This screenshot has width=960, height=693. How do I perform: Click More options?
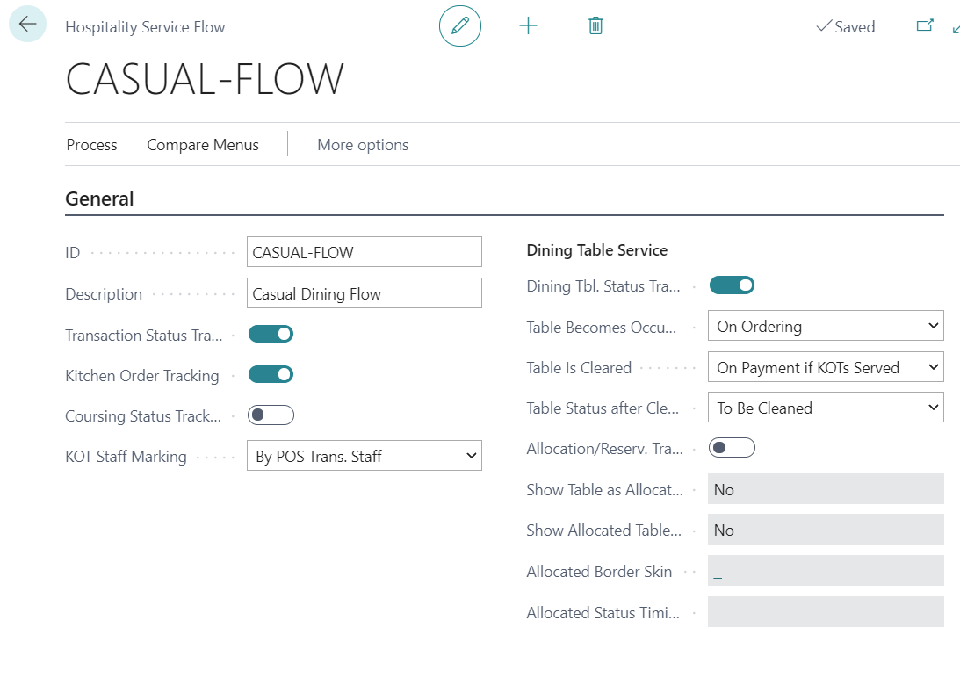(x=363, y=145)
